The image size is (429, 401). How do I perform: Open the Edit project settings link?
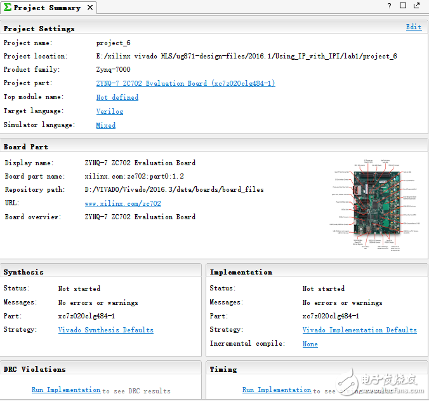click(414, 27)
